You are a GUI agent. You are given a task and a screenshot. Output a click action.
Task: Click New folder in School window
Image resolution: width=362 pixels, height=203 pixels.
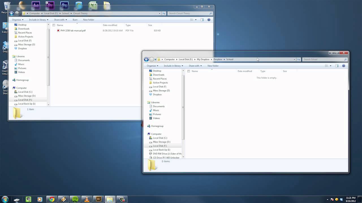[x=213, y=66]
